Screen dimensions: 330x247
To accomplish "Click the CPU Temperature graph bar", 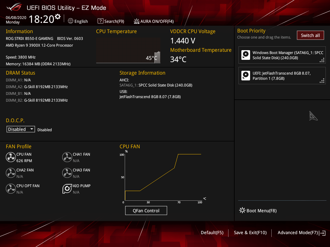I will (157, 57).
